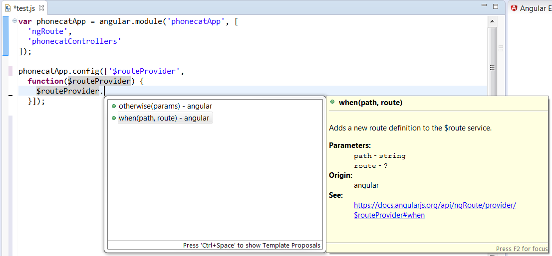Click the scrollbar up arrow in editor
Viewport: 552px width, 256px height.
492,21
